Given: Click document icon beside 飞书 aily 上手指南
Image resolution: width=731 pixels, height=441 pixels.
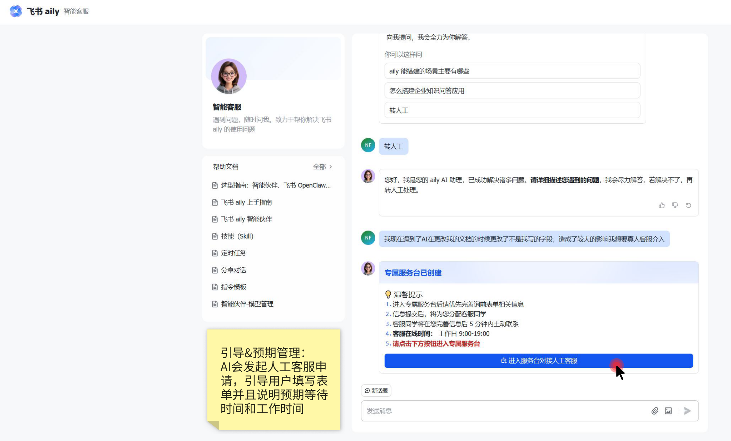Looking at the screenshot, I should [215, 202].
